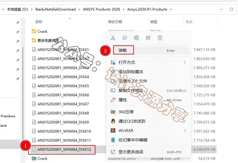Screen dimensions: 238x163
Task: Select file ANSYS2026R1_WINX64_DISK11
Action: tap(64, 140)
